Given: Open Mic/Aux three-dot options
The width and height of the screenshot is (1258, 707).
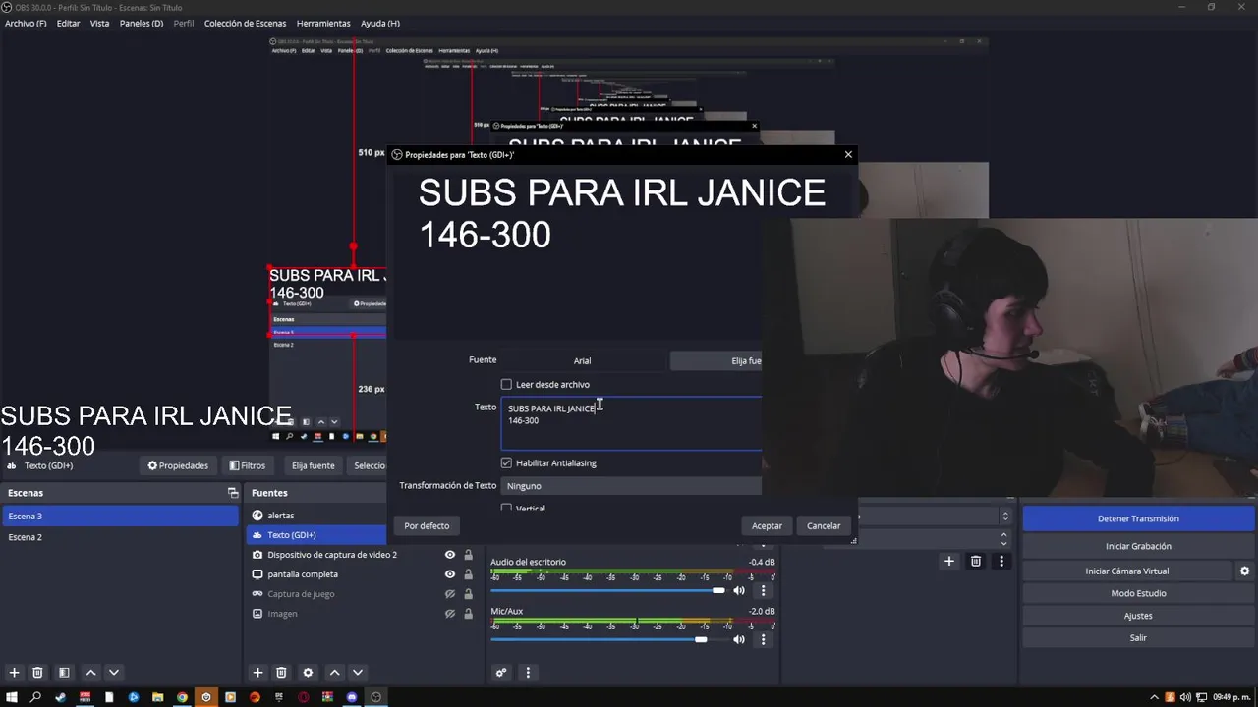Looking at the screenshot, I should (763, 639).
